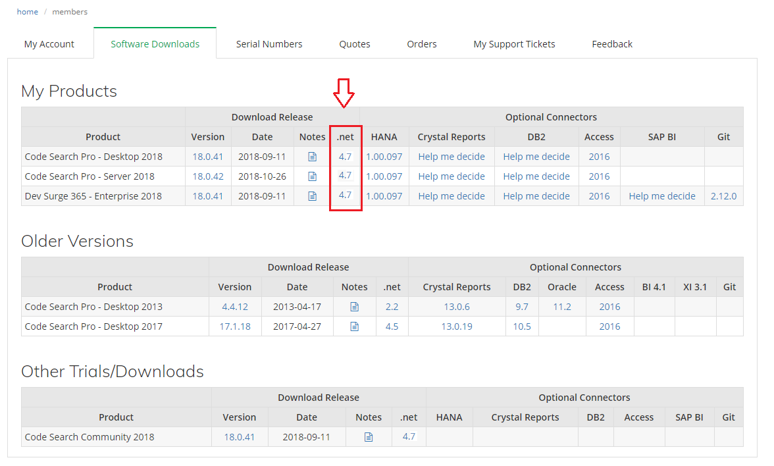Select 'Code Search Community 2018' product name
Viewport: 774px width, 466px height.
pyautogui.click(x=90, y=437)
